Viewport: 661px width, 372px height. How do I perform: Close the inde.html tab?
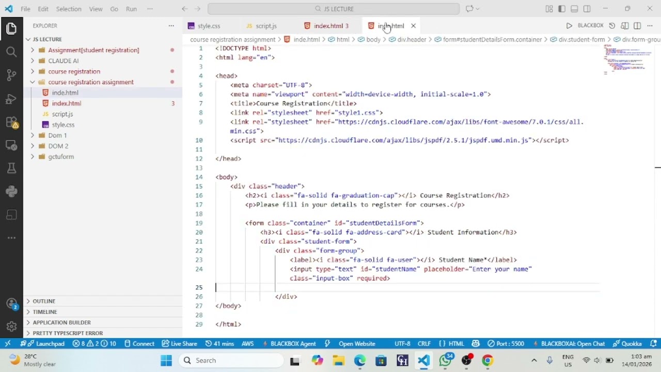point(413,26)
